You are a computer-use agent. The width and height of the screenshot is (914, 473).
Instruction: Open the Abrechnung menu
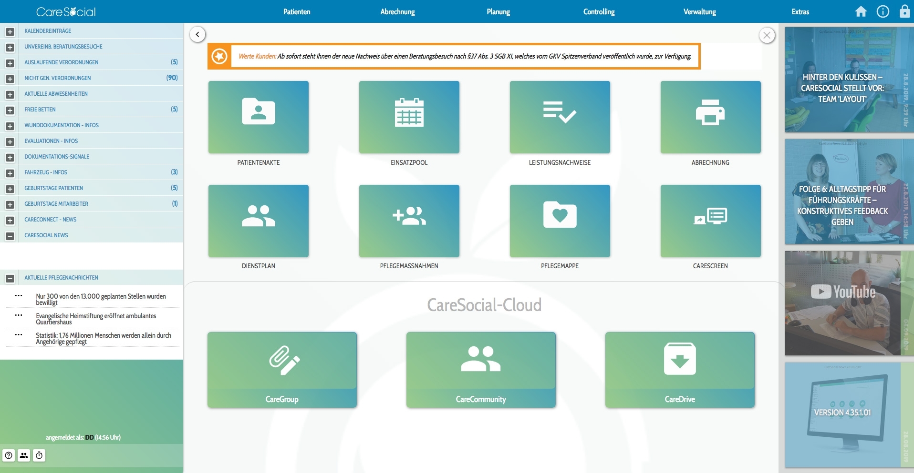(397, 12)
